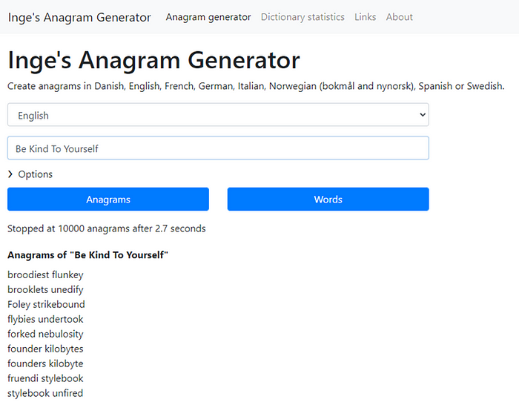This screenshot has height=405, width=519.
Task: Open the language dropdown showing English
Action: [x=218, y=115]
